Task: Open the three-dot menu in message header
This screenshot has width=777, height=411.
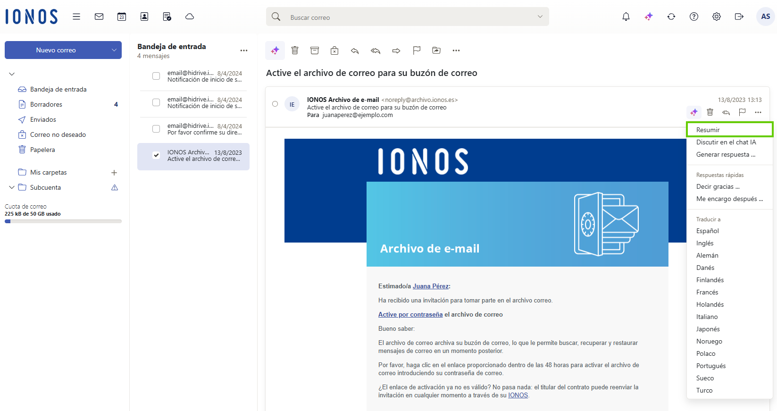Action: [758, 112]
